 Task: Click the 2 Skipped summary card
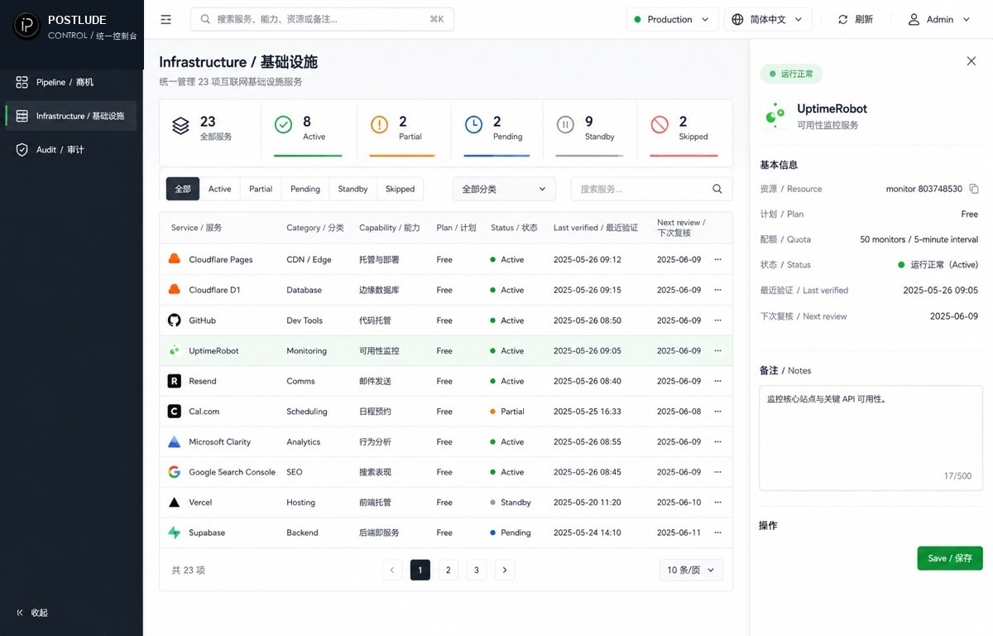point(684,132)
